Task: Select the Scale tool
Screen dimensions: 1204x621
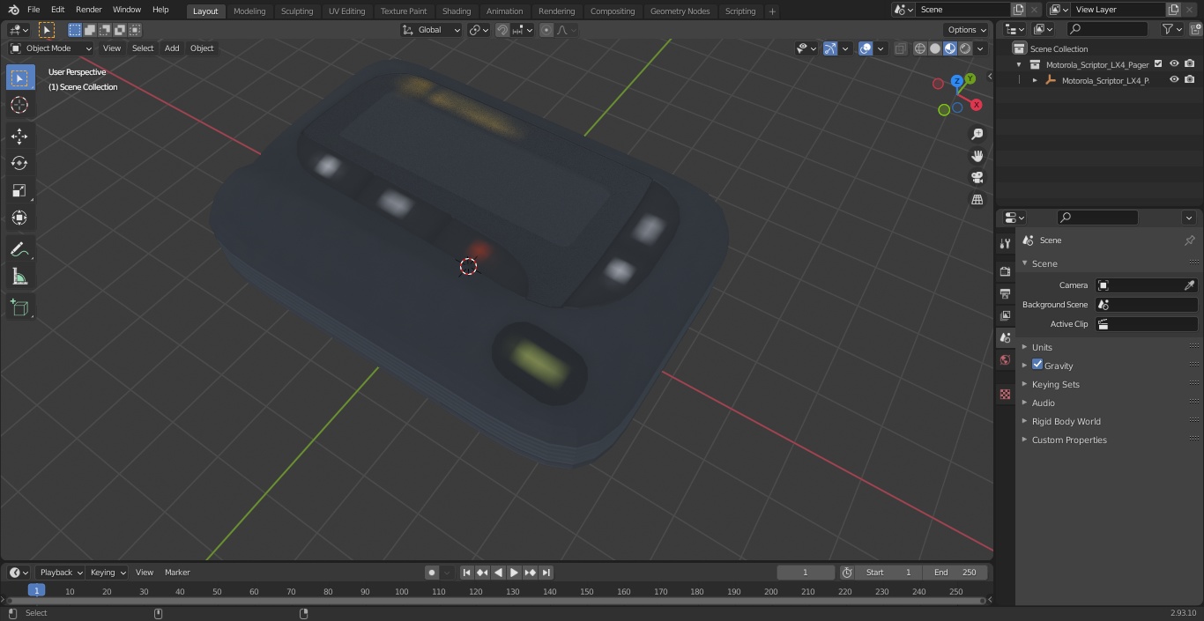Action: point(19,190)
